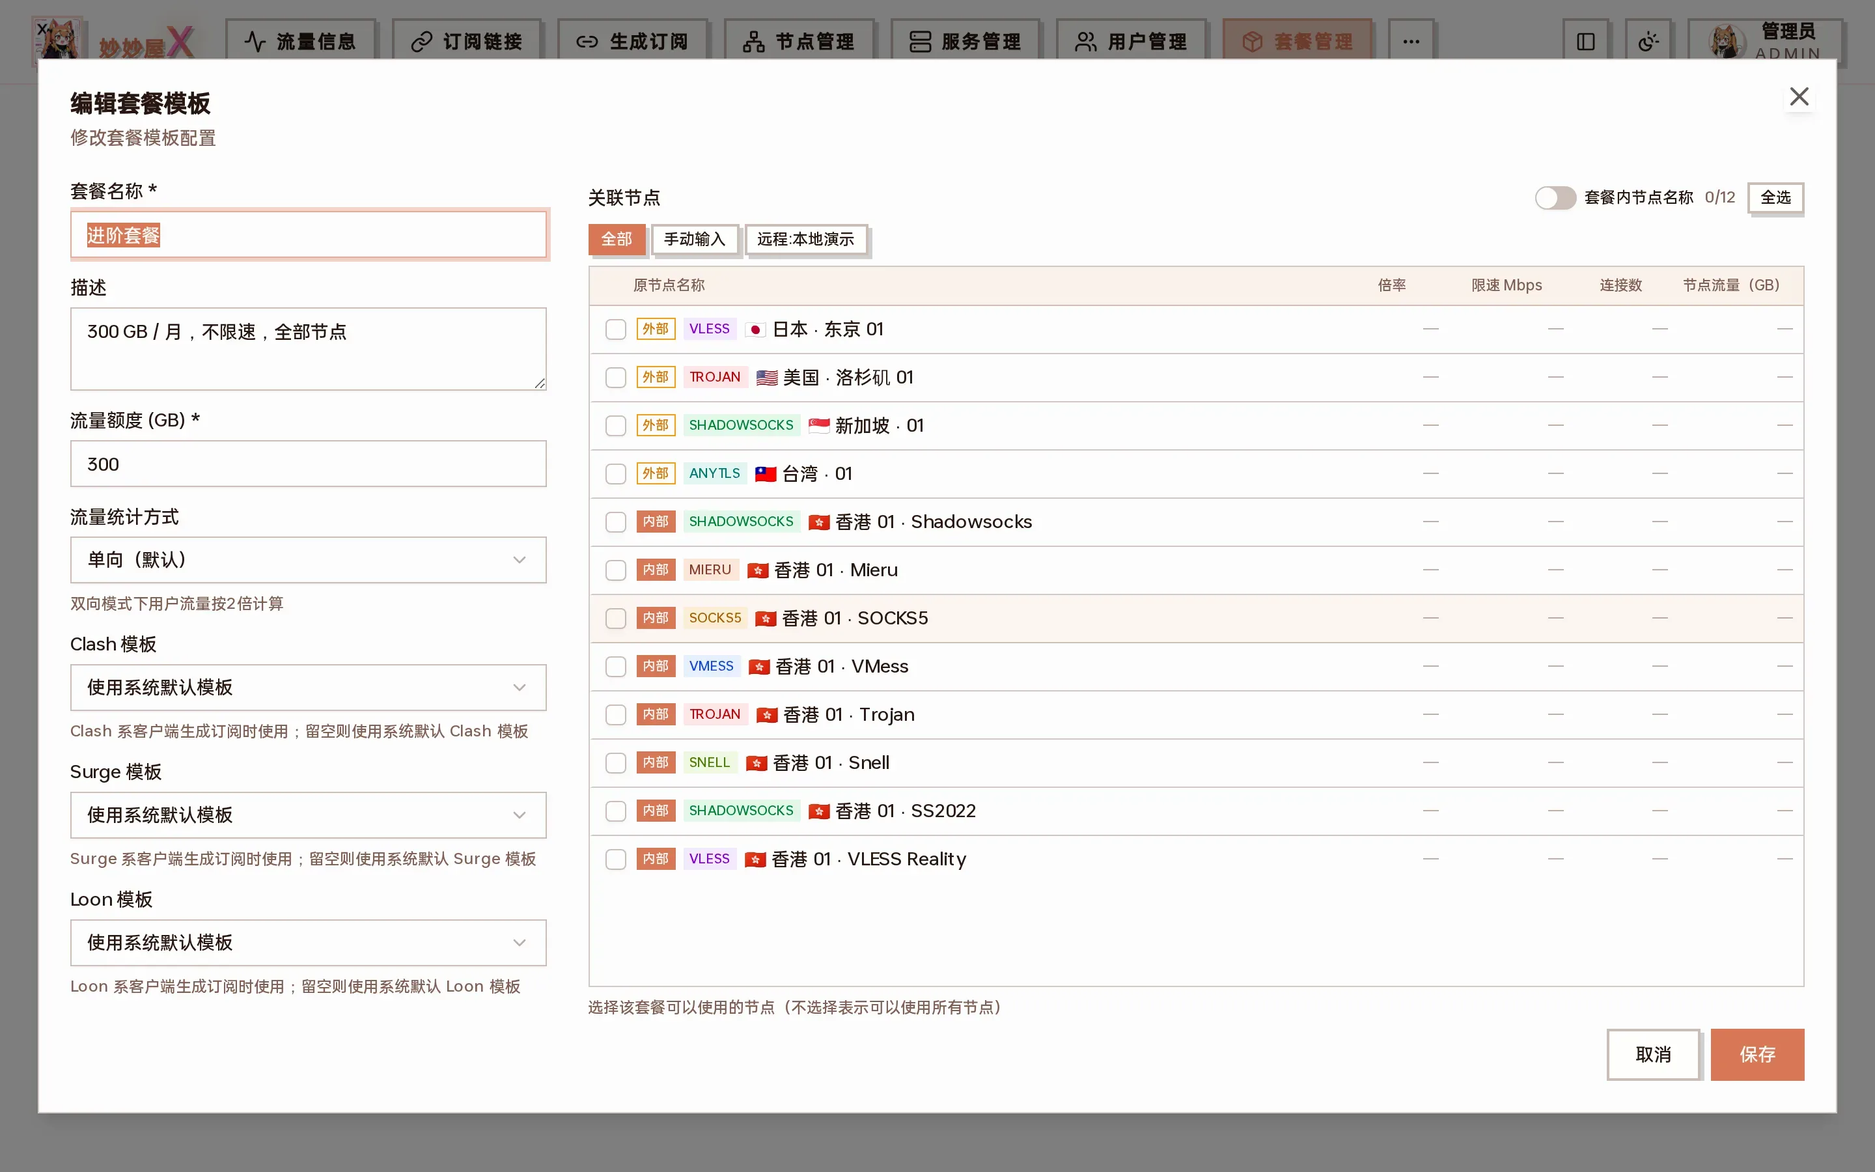
Task: Click the admin profile avatar
Action: coord(1727,42)
